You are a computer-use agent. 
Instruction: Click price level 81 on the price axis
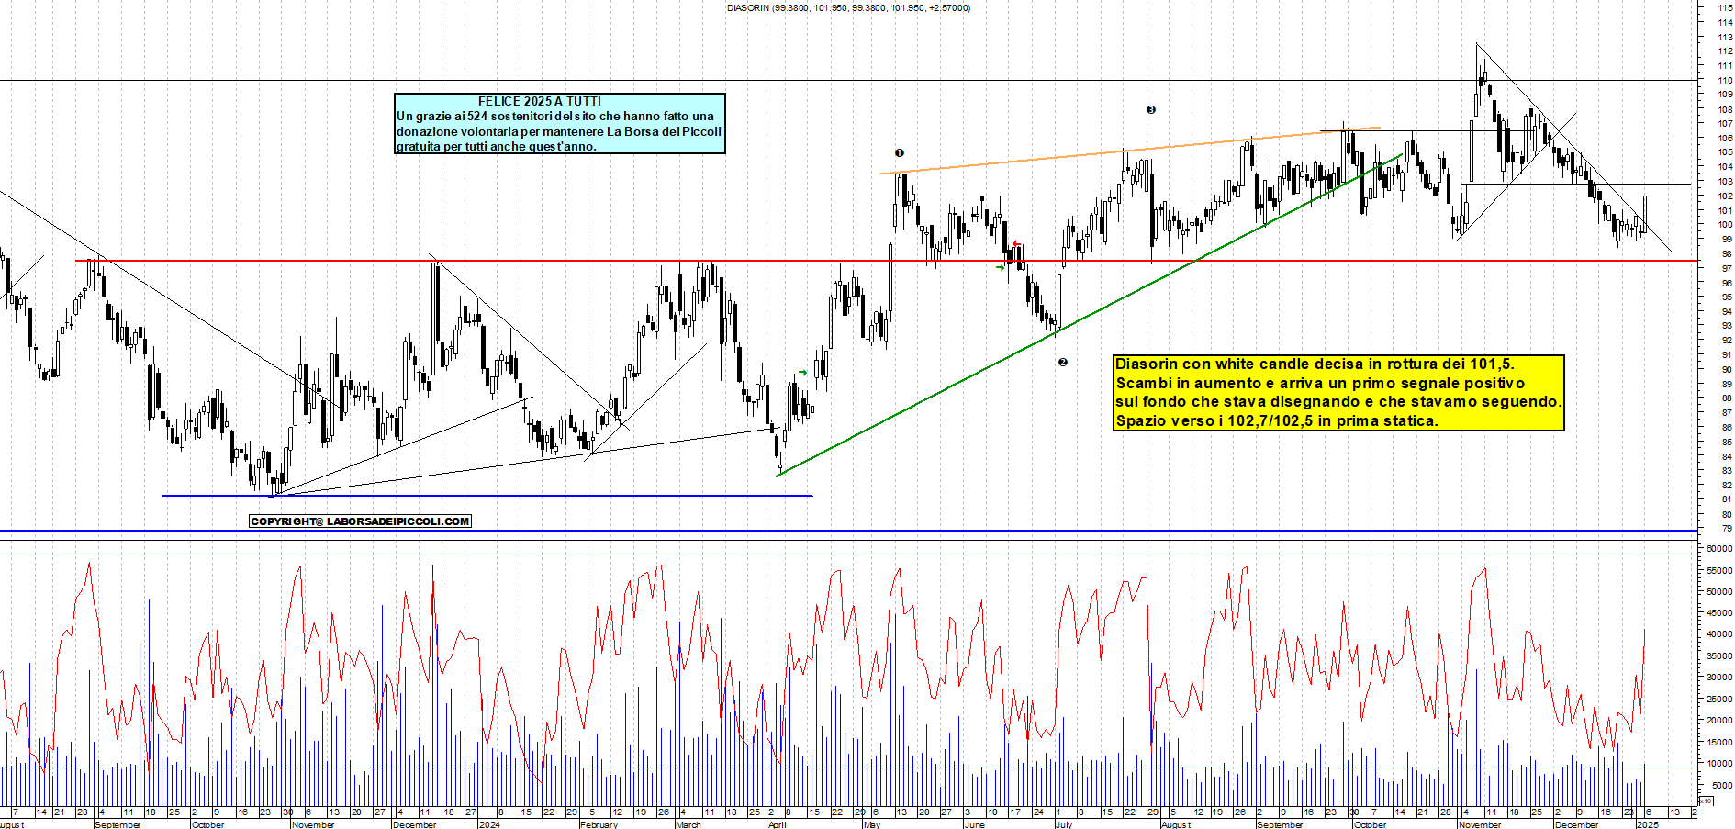point(1727,499)
